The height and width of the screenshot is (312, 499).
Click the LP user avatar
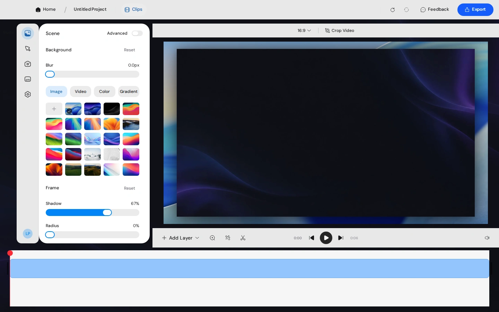coord(28,234)
